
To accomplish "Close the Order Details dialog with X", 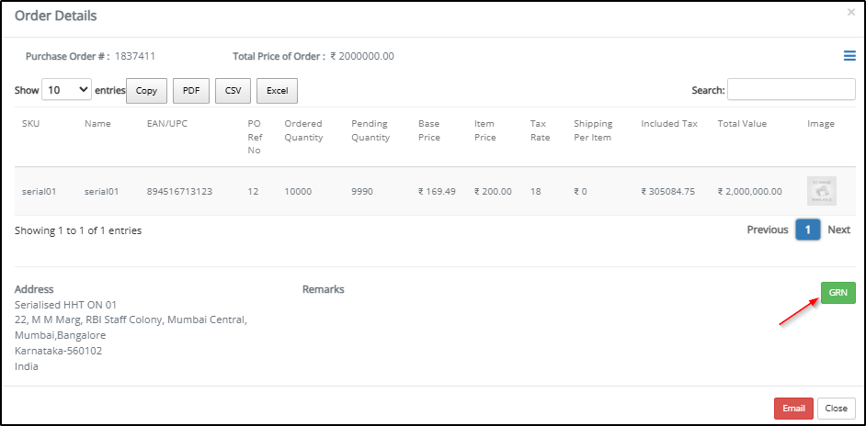I will 850,13.
